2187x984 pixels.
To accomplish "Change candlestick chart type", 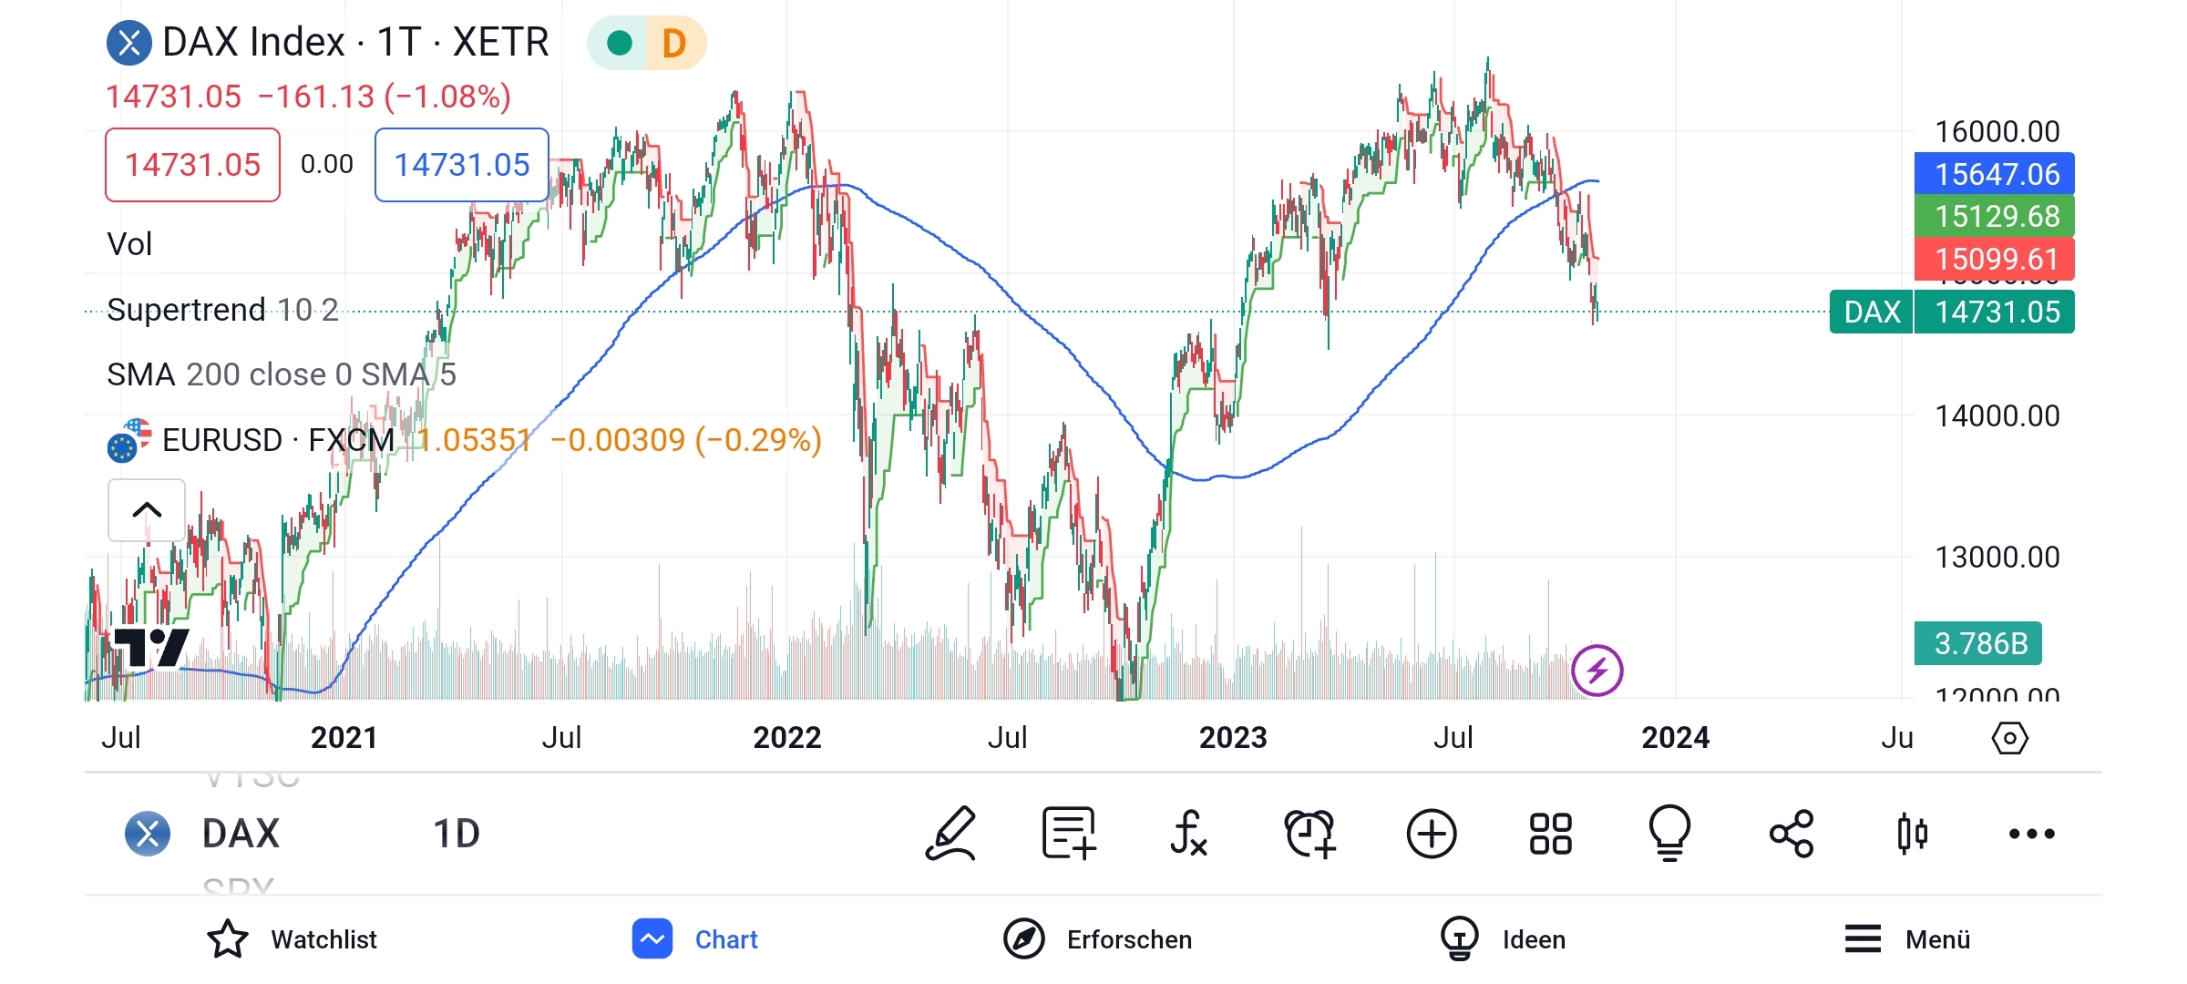I will 1912,834.
